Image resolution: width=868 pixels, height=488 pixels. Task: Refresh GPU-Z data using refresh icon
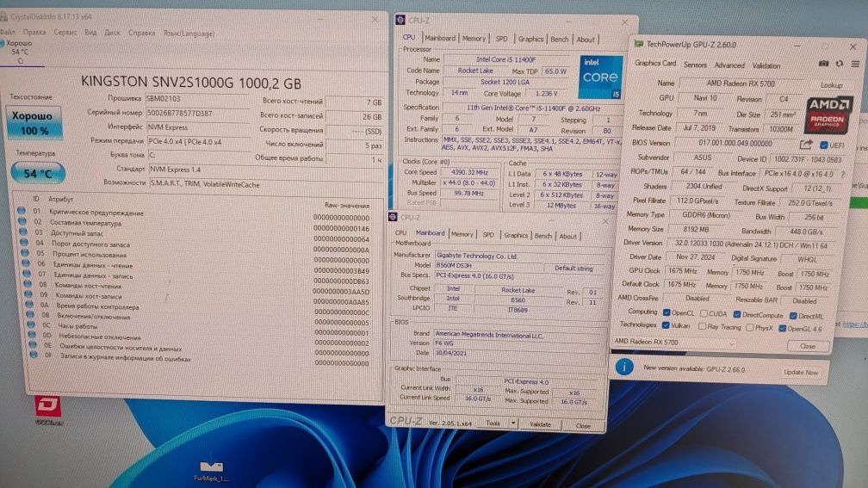pyautogui.click(x=840, y=64)
